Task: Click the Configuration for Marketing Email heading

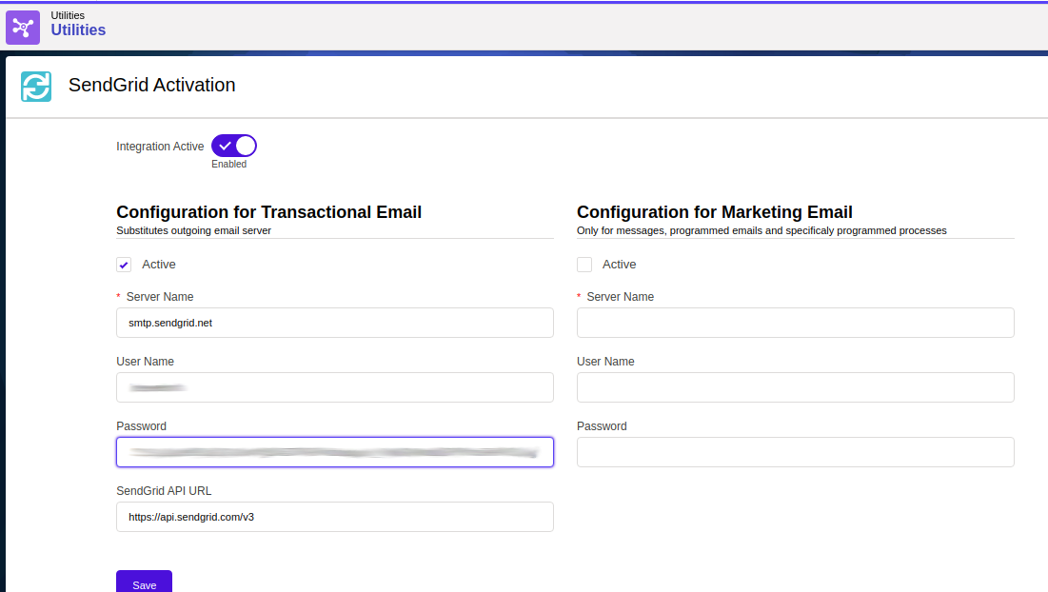Action: 714,212
